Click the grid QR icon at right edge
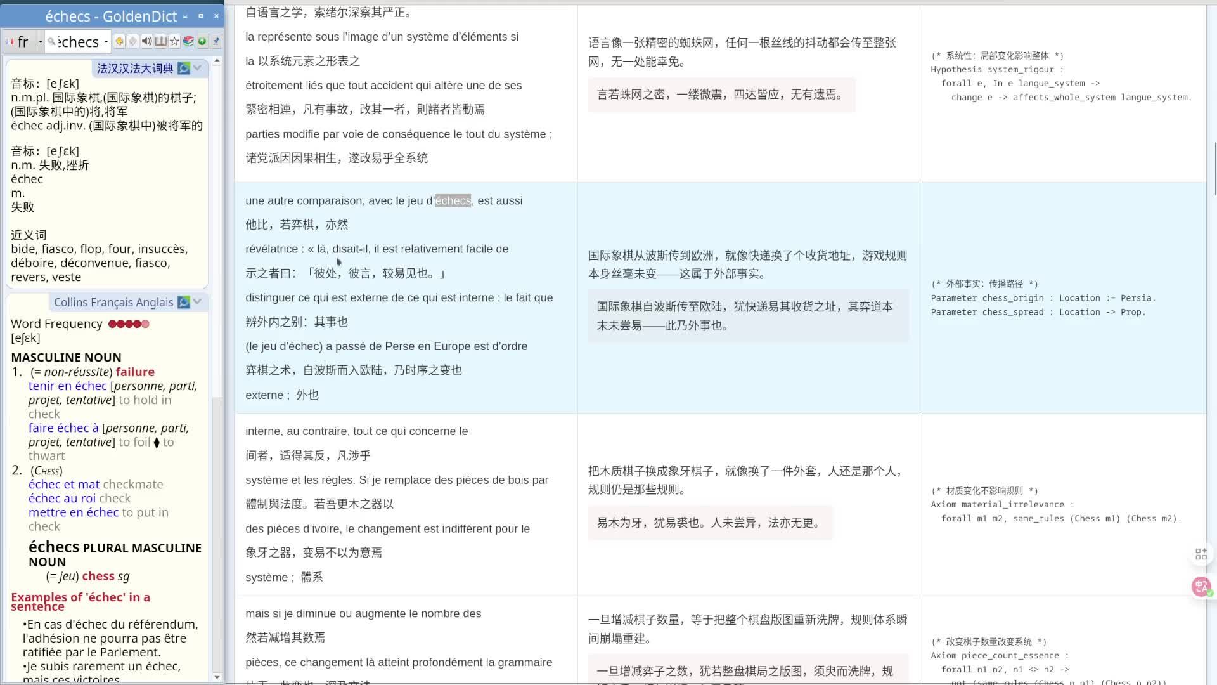 click(1201, 554)
